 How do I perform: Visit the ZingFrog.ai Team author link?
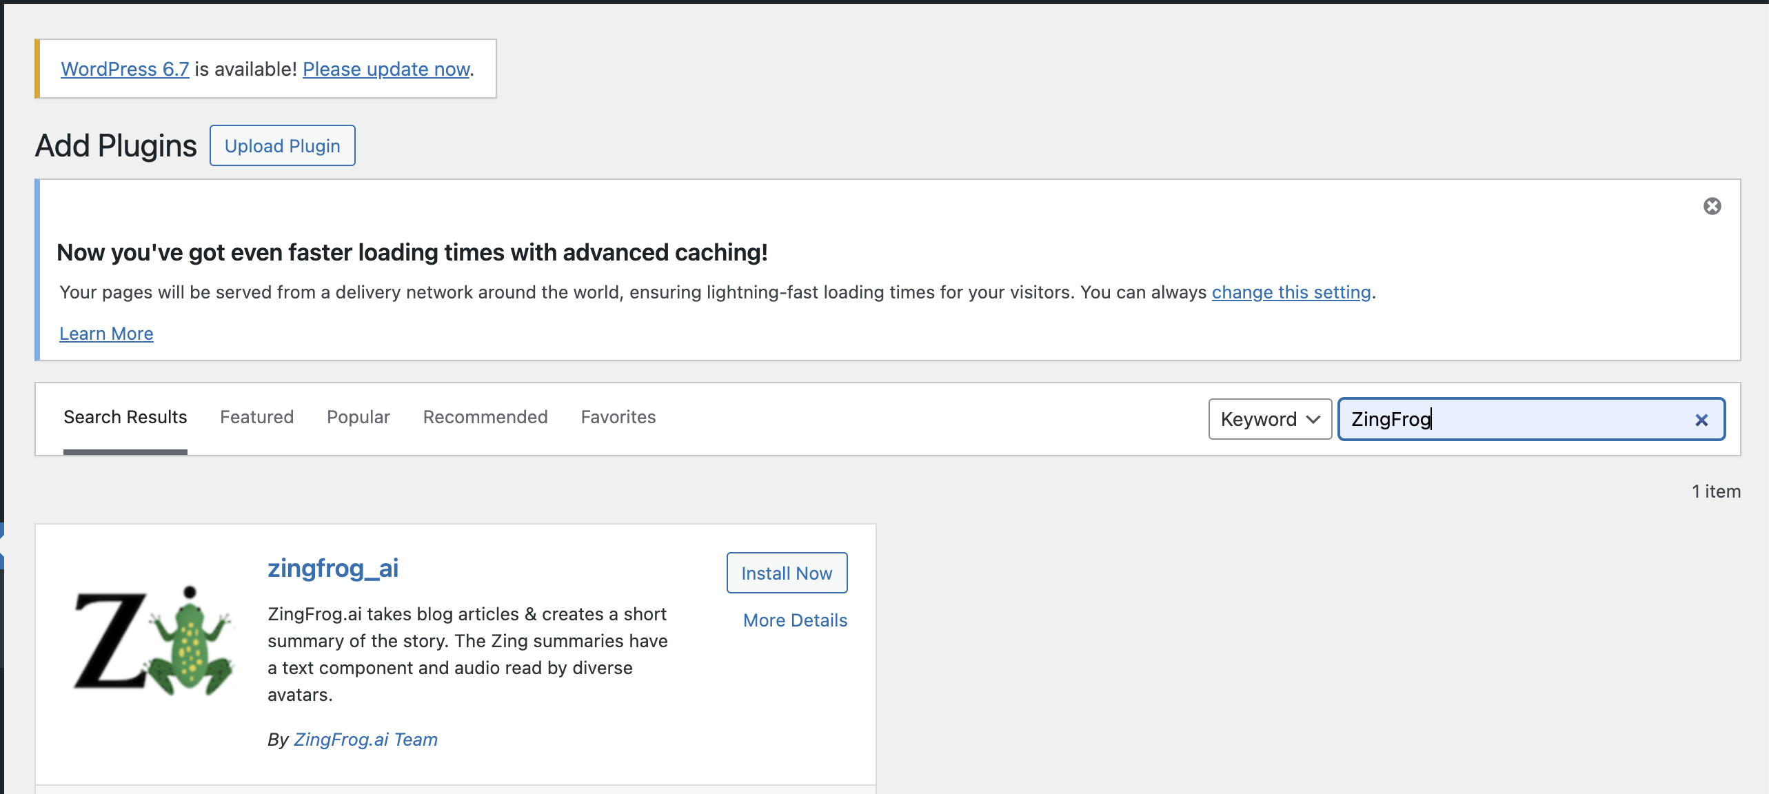(x=365, y=740)
